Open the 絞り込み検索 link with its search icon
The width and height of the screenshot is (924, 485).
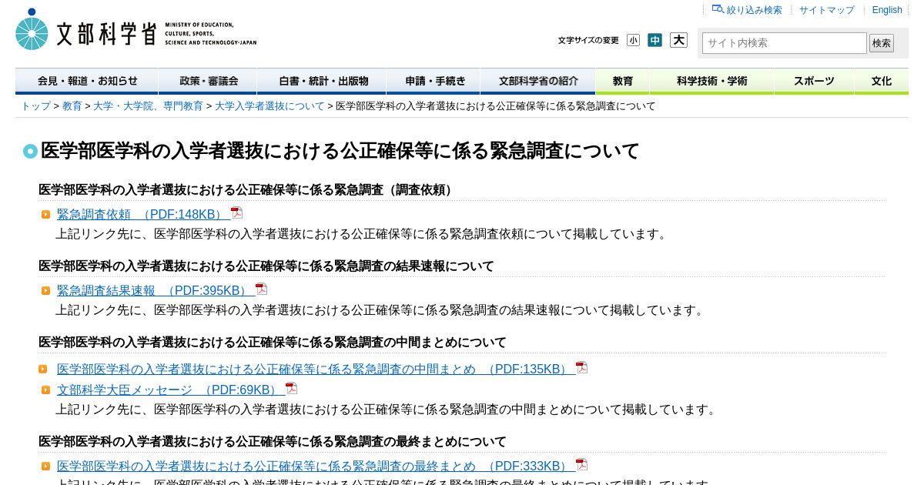pyautogui.click(x=747, y=10)
